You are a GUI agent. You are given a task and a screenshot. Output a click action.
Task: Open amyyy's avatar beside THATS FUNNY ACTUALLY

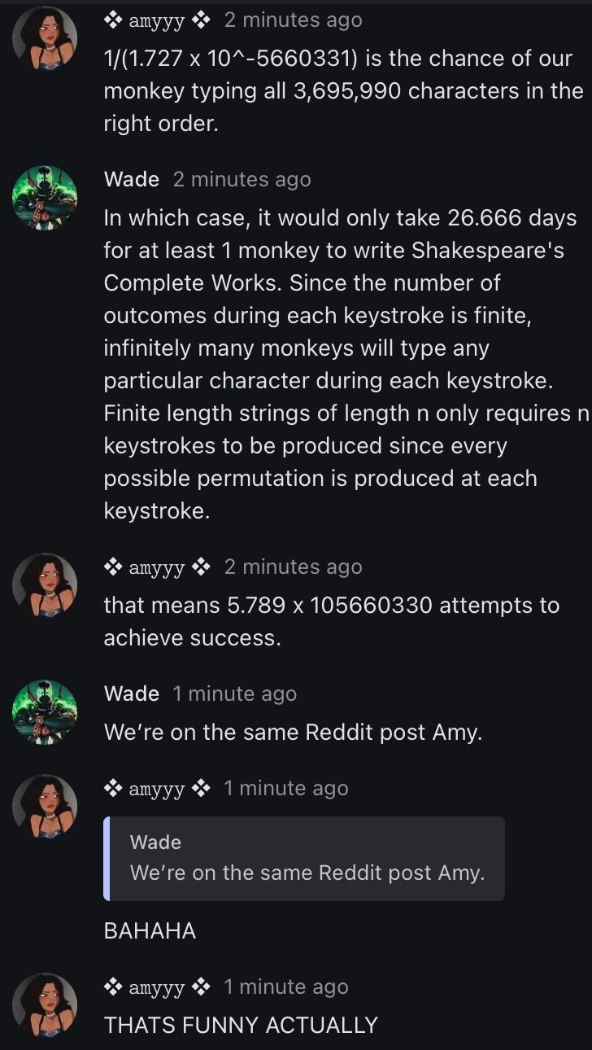pyautogui.click(x=46, y=1005)
